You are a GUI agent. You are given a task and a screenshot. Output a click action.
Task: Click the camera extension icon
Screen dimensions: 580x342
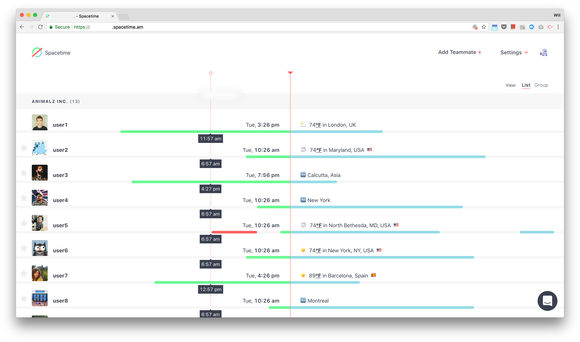(x=541, y=27)
